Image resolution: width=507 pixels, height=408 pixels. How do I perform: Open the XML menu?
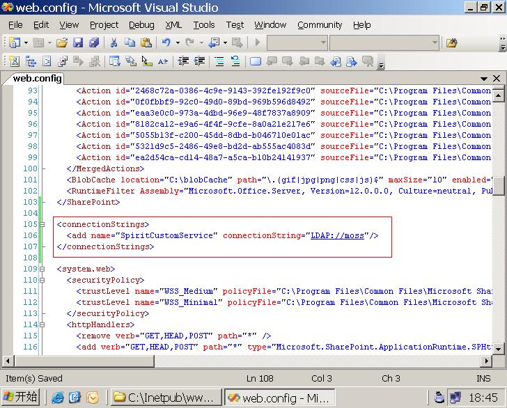pos(173,25)
